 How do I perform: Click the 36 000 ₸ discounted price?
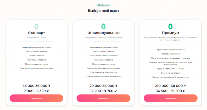click(x=43, y=86)
